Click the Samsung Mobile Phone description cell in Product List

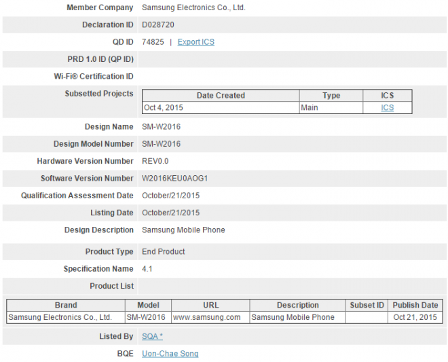[x=297, y=317]
